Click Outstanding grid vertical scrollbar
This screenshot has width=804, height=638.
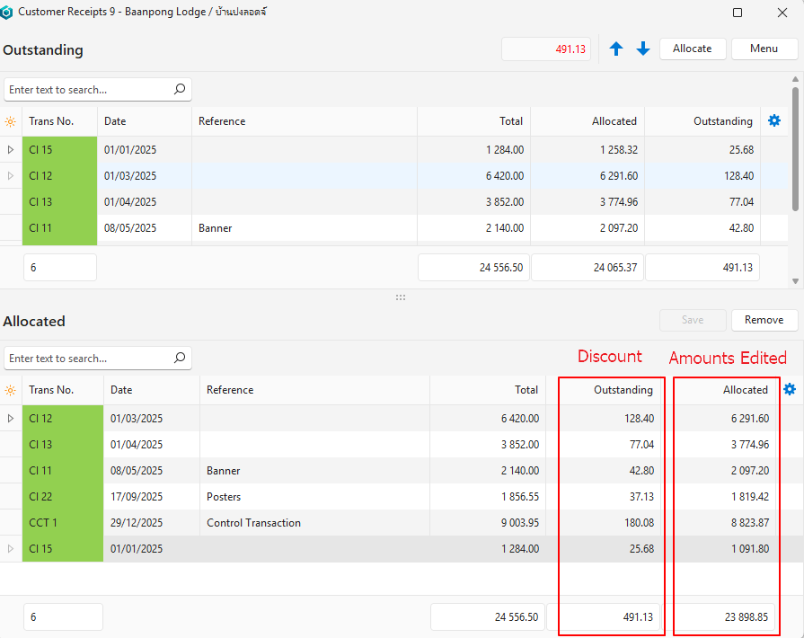click(x=795, y=148)
